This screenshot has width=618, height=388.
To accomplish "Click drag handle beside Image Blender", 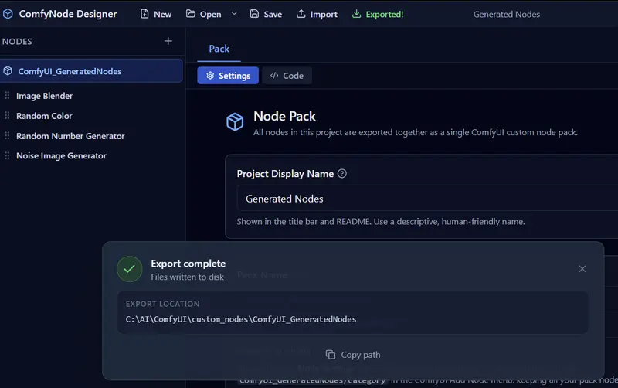I will point(7,95).
